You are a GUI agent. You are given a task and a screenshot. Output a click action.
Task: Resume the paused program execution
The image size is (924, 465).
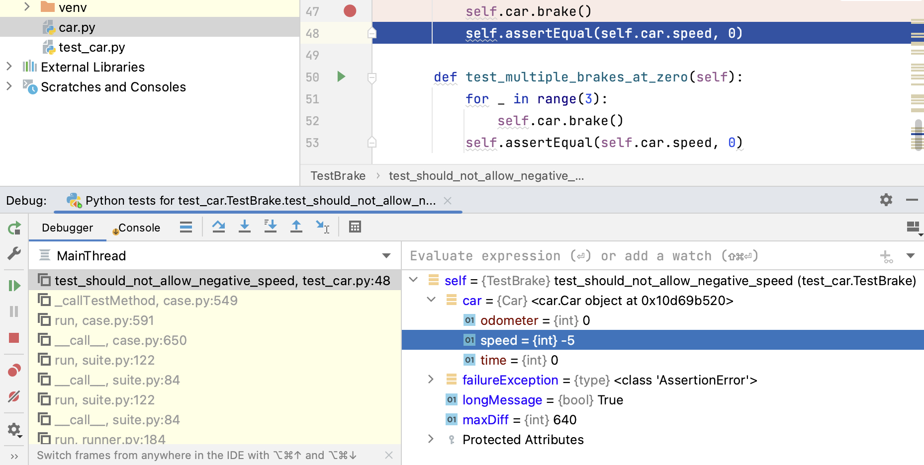pyautogui.click(x=14, y=286)
